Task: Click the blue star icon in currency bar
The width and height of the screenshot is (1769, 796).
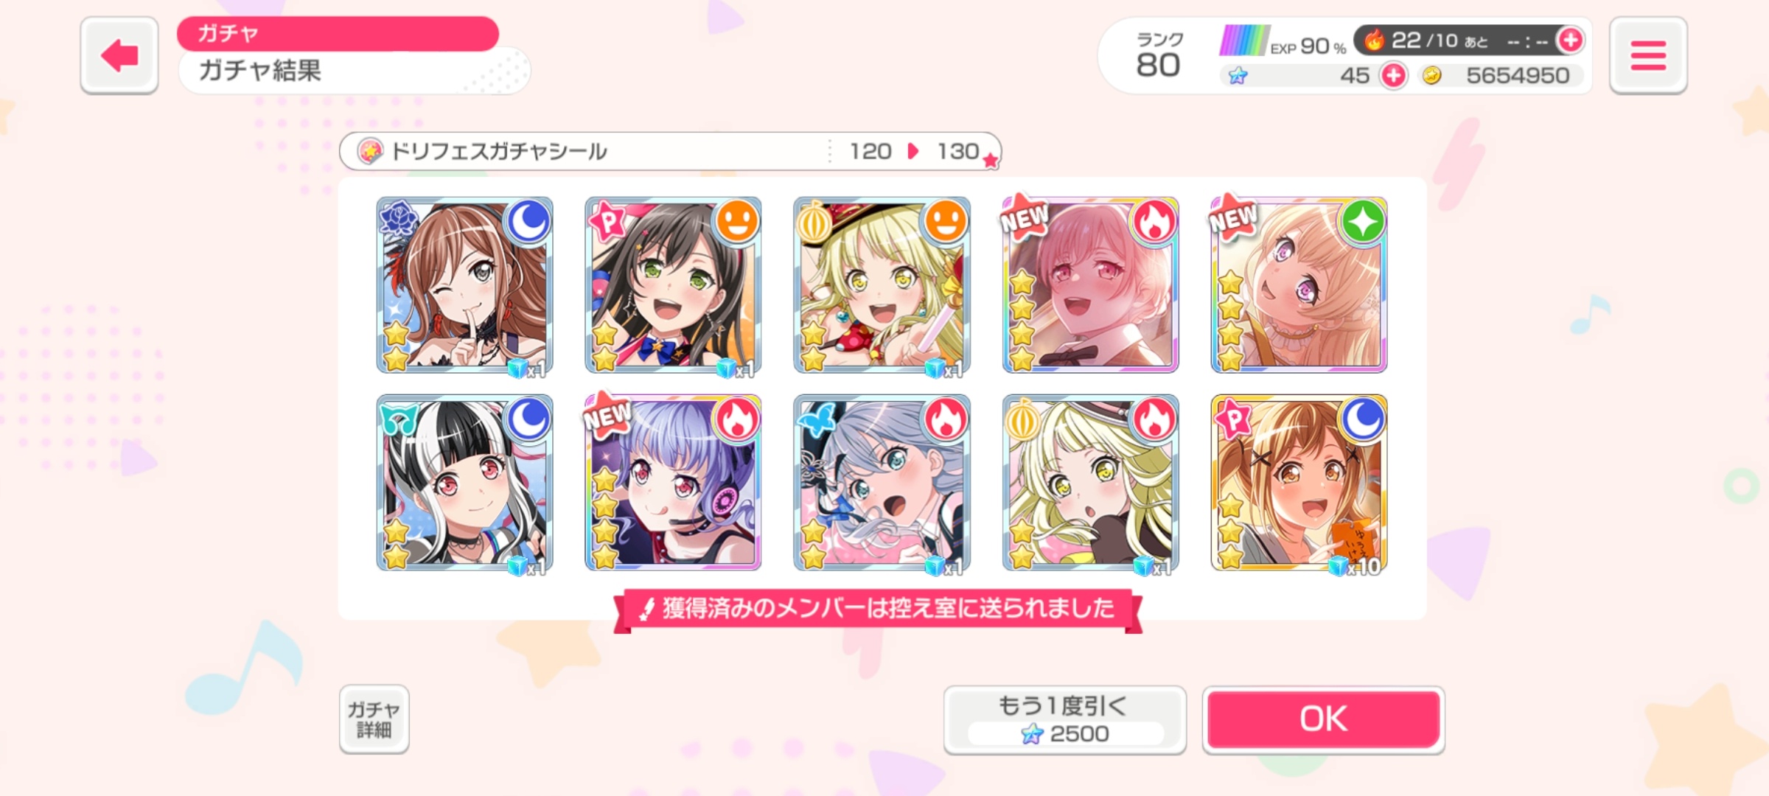Action: pyautogui.click(x=1238, y=75)
